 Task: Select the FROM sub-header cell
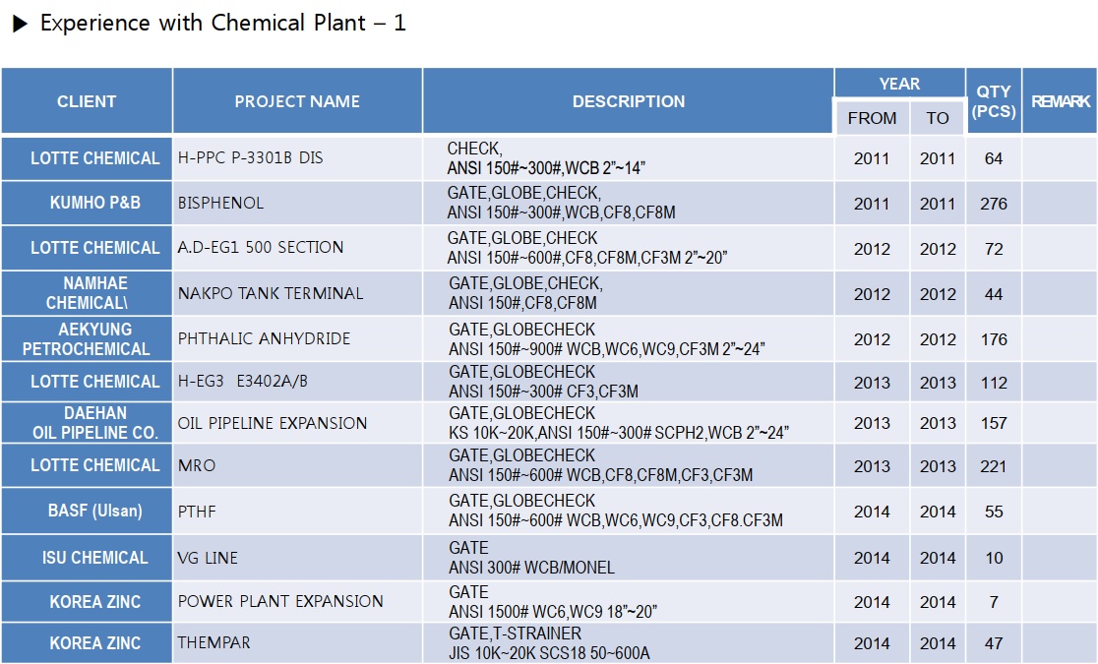[872, 118]
